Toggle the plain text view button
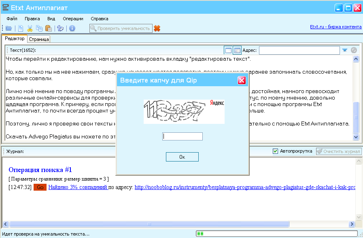363x238 pixels. coord(228,50)
